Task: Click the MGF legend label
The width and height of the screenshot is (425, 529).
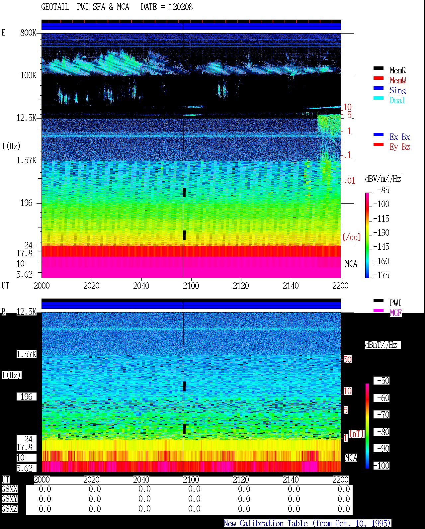Action: 396,313
